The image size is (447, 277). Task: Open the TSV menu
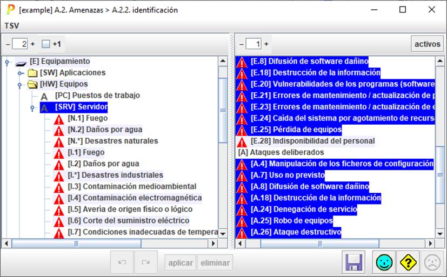point(11,25)
